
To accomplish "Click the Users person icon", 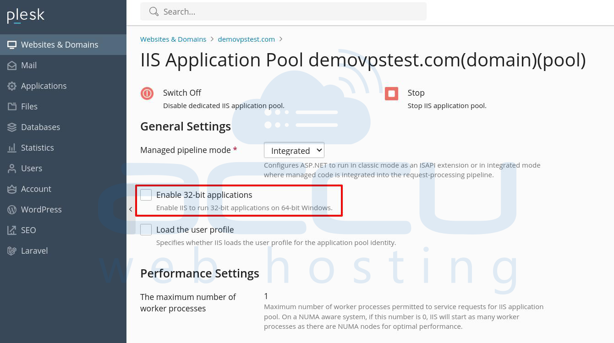I will coord(12,169).
